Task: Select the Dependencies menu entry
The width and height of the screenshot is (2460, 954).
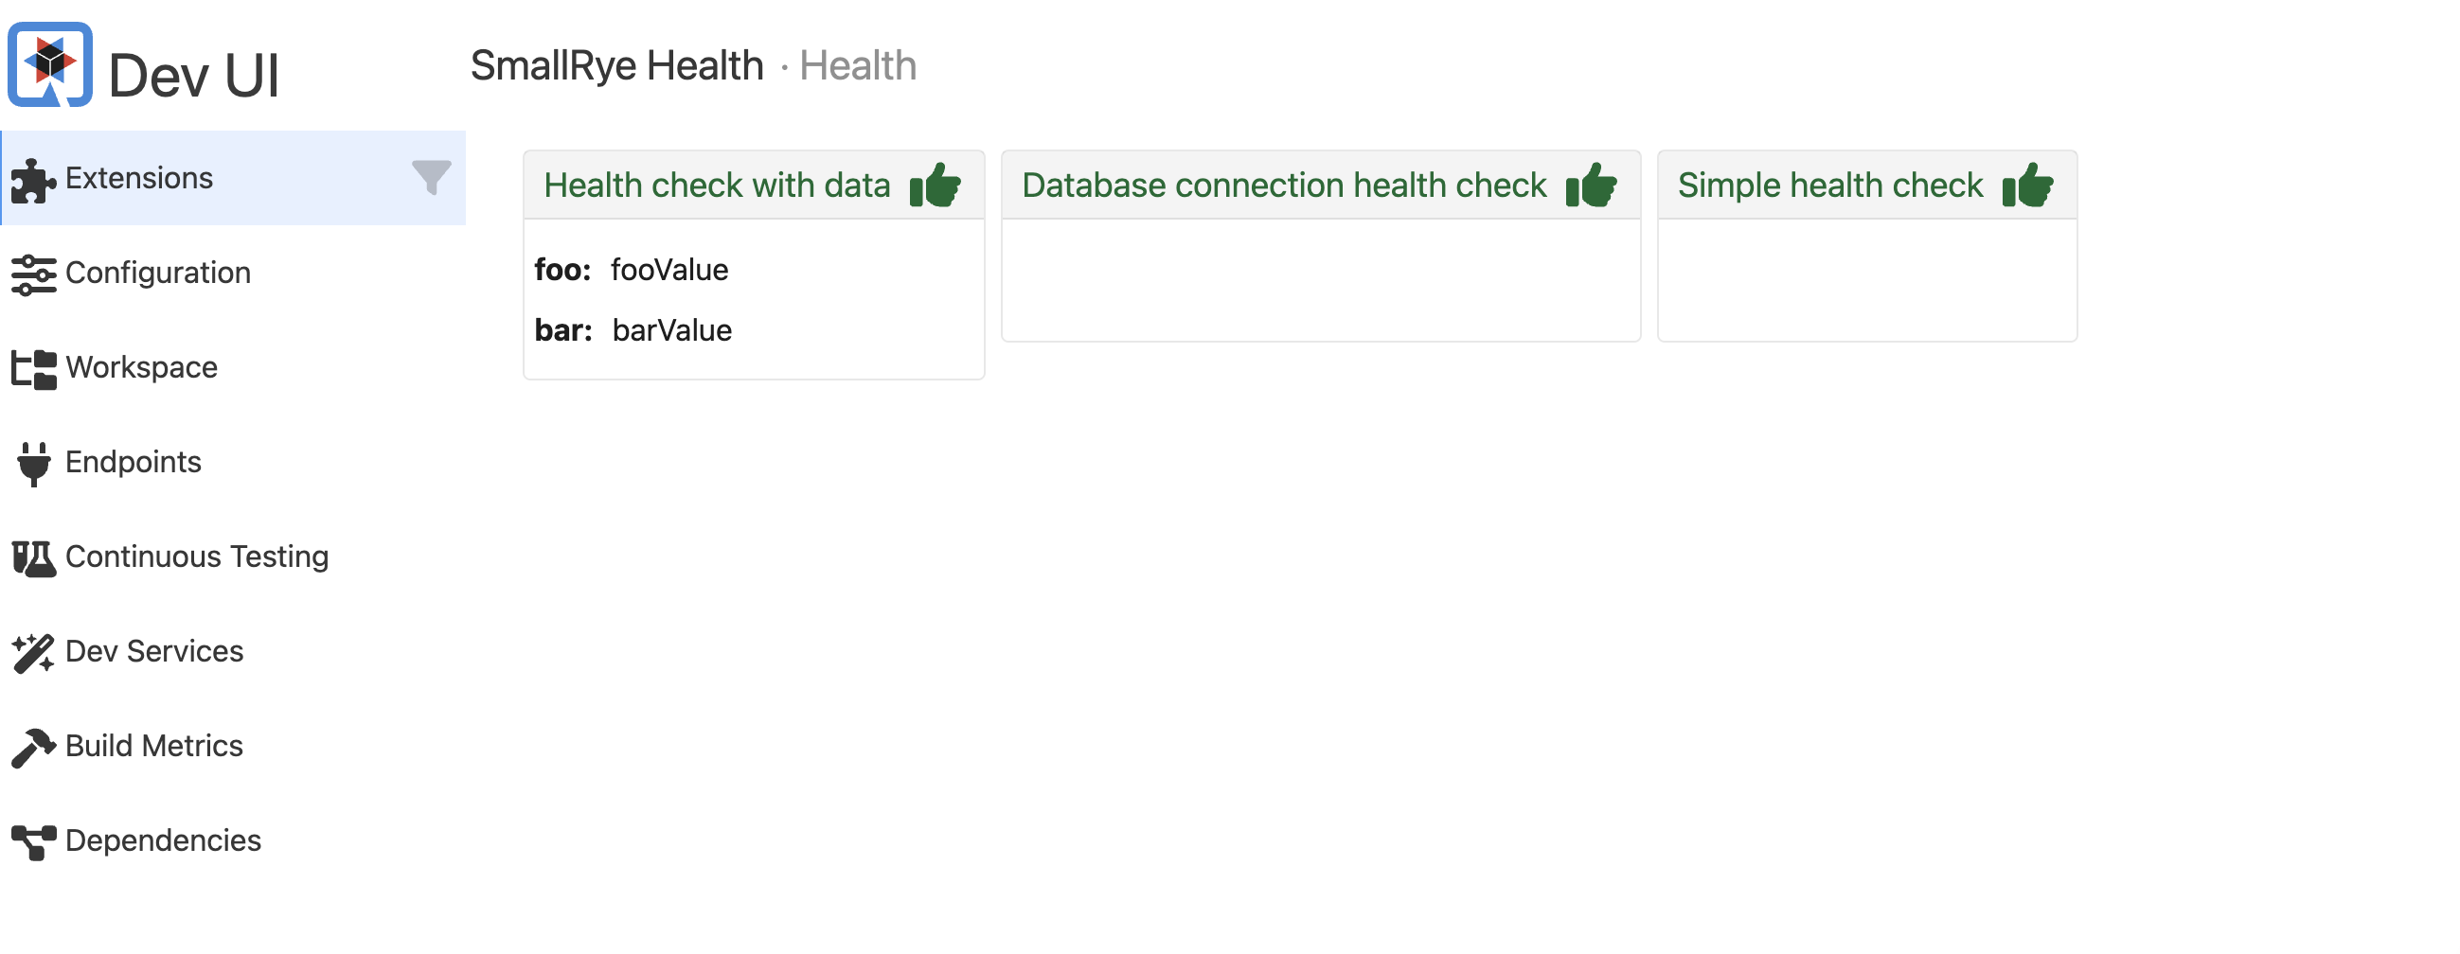Action: [163, 840]
